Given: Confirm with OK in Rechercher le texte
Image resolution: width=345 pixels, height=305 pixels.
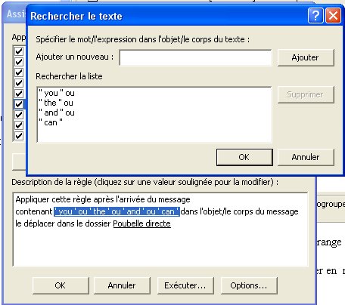Looking at the screenshot, I should [244, 157].
